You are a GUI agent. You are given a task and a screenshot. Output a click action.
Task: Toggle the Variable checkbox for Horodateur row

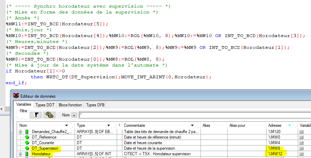301,154
